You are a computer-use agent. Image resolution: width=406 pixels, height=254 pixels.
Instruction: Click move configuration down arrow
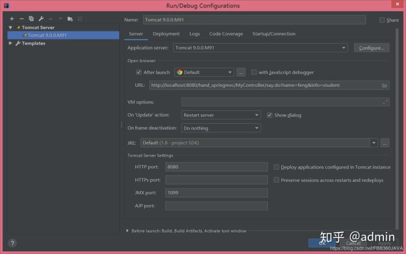point(60,19)
